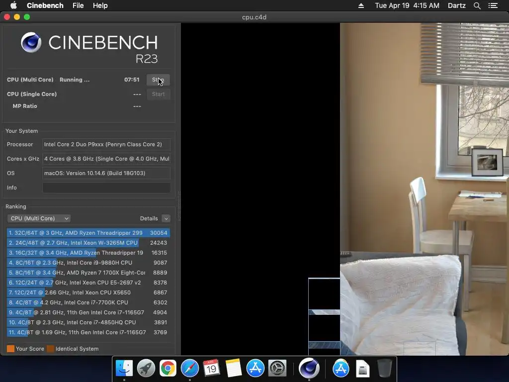Stop the running Multi Core test
Screen dimensions: 509x382
pos(158,80)
